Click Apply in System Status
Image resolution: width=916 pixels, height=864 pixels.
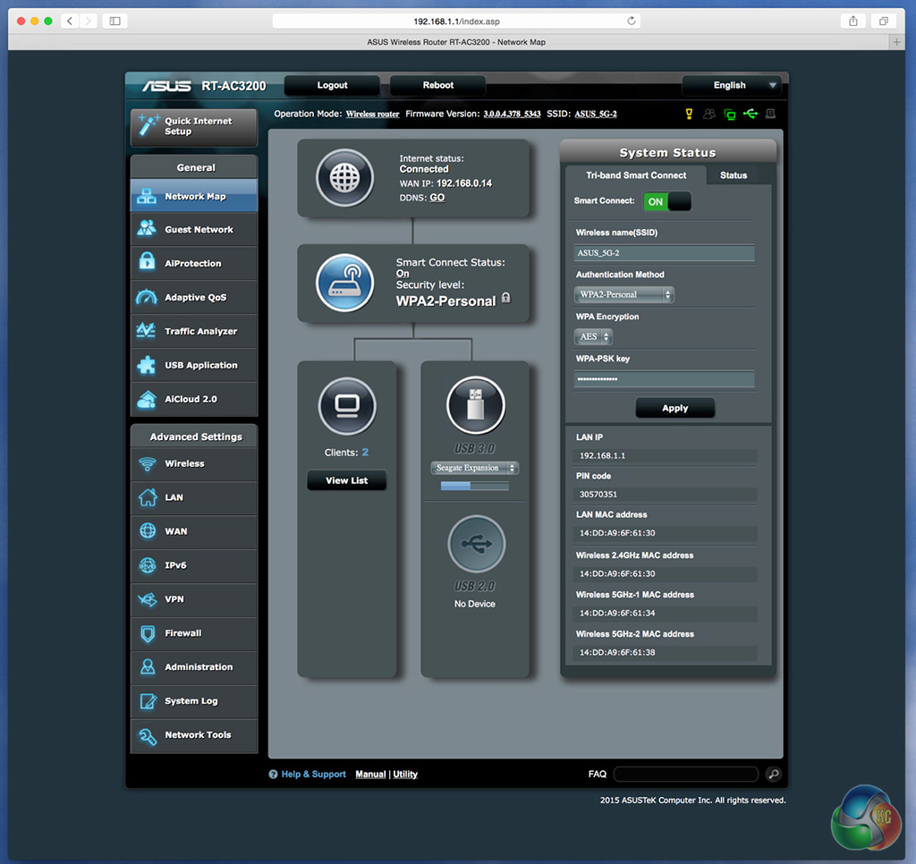[674, 409]
